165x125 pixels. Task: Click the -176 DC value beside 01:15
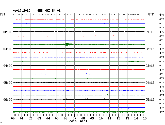click(161, 32)
